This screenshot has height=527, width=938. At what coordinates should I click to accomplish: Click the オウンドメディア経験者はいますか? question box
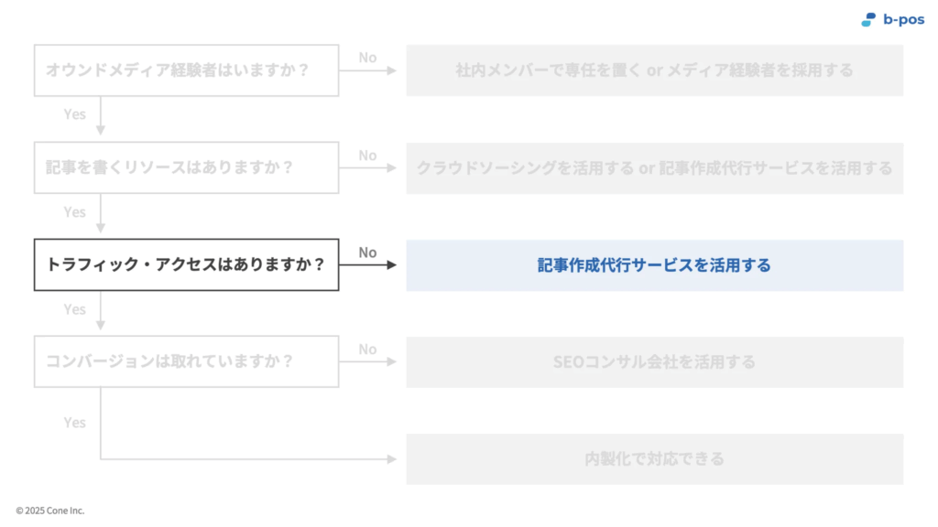click(187, 70)
